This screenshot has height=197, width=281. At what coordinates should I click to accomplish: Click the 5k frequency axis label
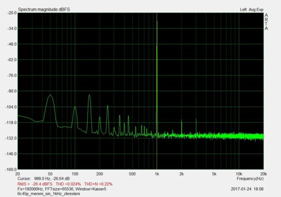[214, 174]
